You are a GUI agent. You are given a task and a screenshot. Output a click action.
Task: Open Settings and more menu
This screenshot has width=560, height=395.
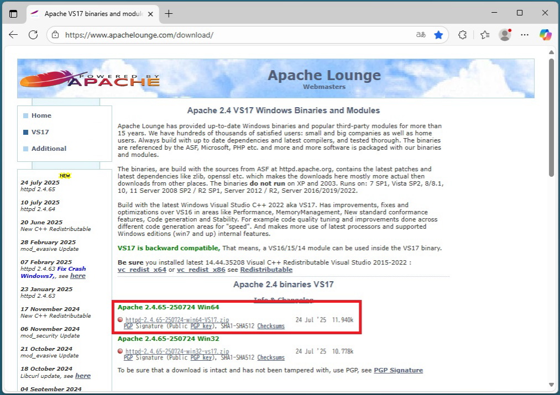click(525, 35)
